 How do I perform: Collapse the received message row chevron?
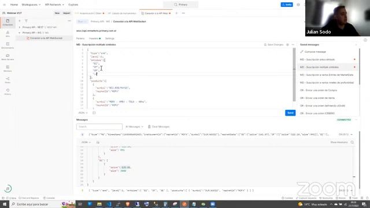pyautogui.click(x=351, y=135)
